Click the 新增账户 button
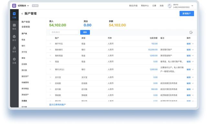 point(187,14)
